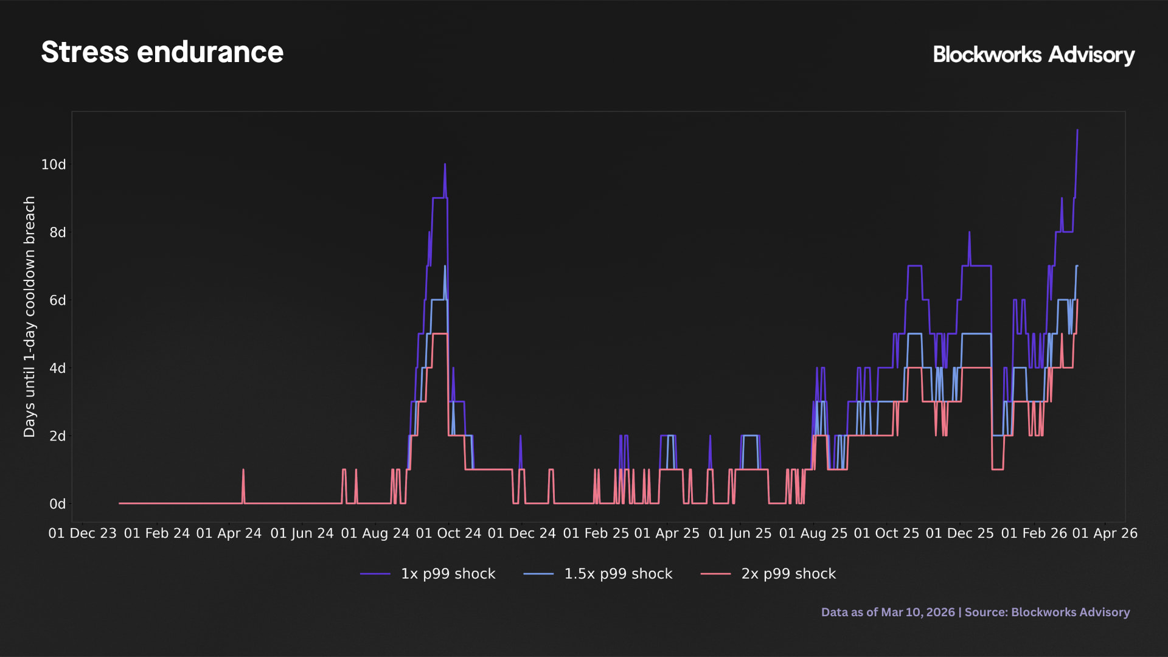The width and height of the screenshot is (1168, 657).
Task: Click the 01 Dec 23 x-axis label
Action: click(x=82, y=534)
